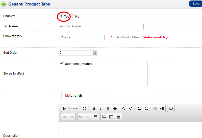Viewport: 202px width, 138px height.
Task: Apply italic formatting in the editor
Action: coord(101,108)
